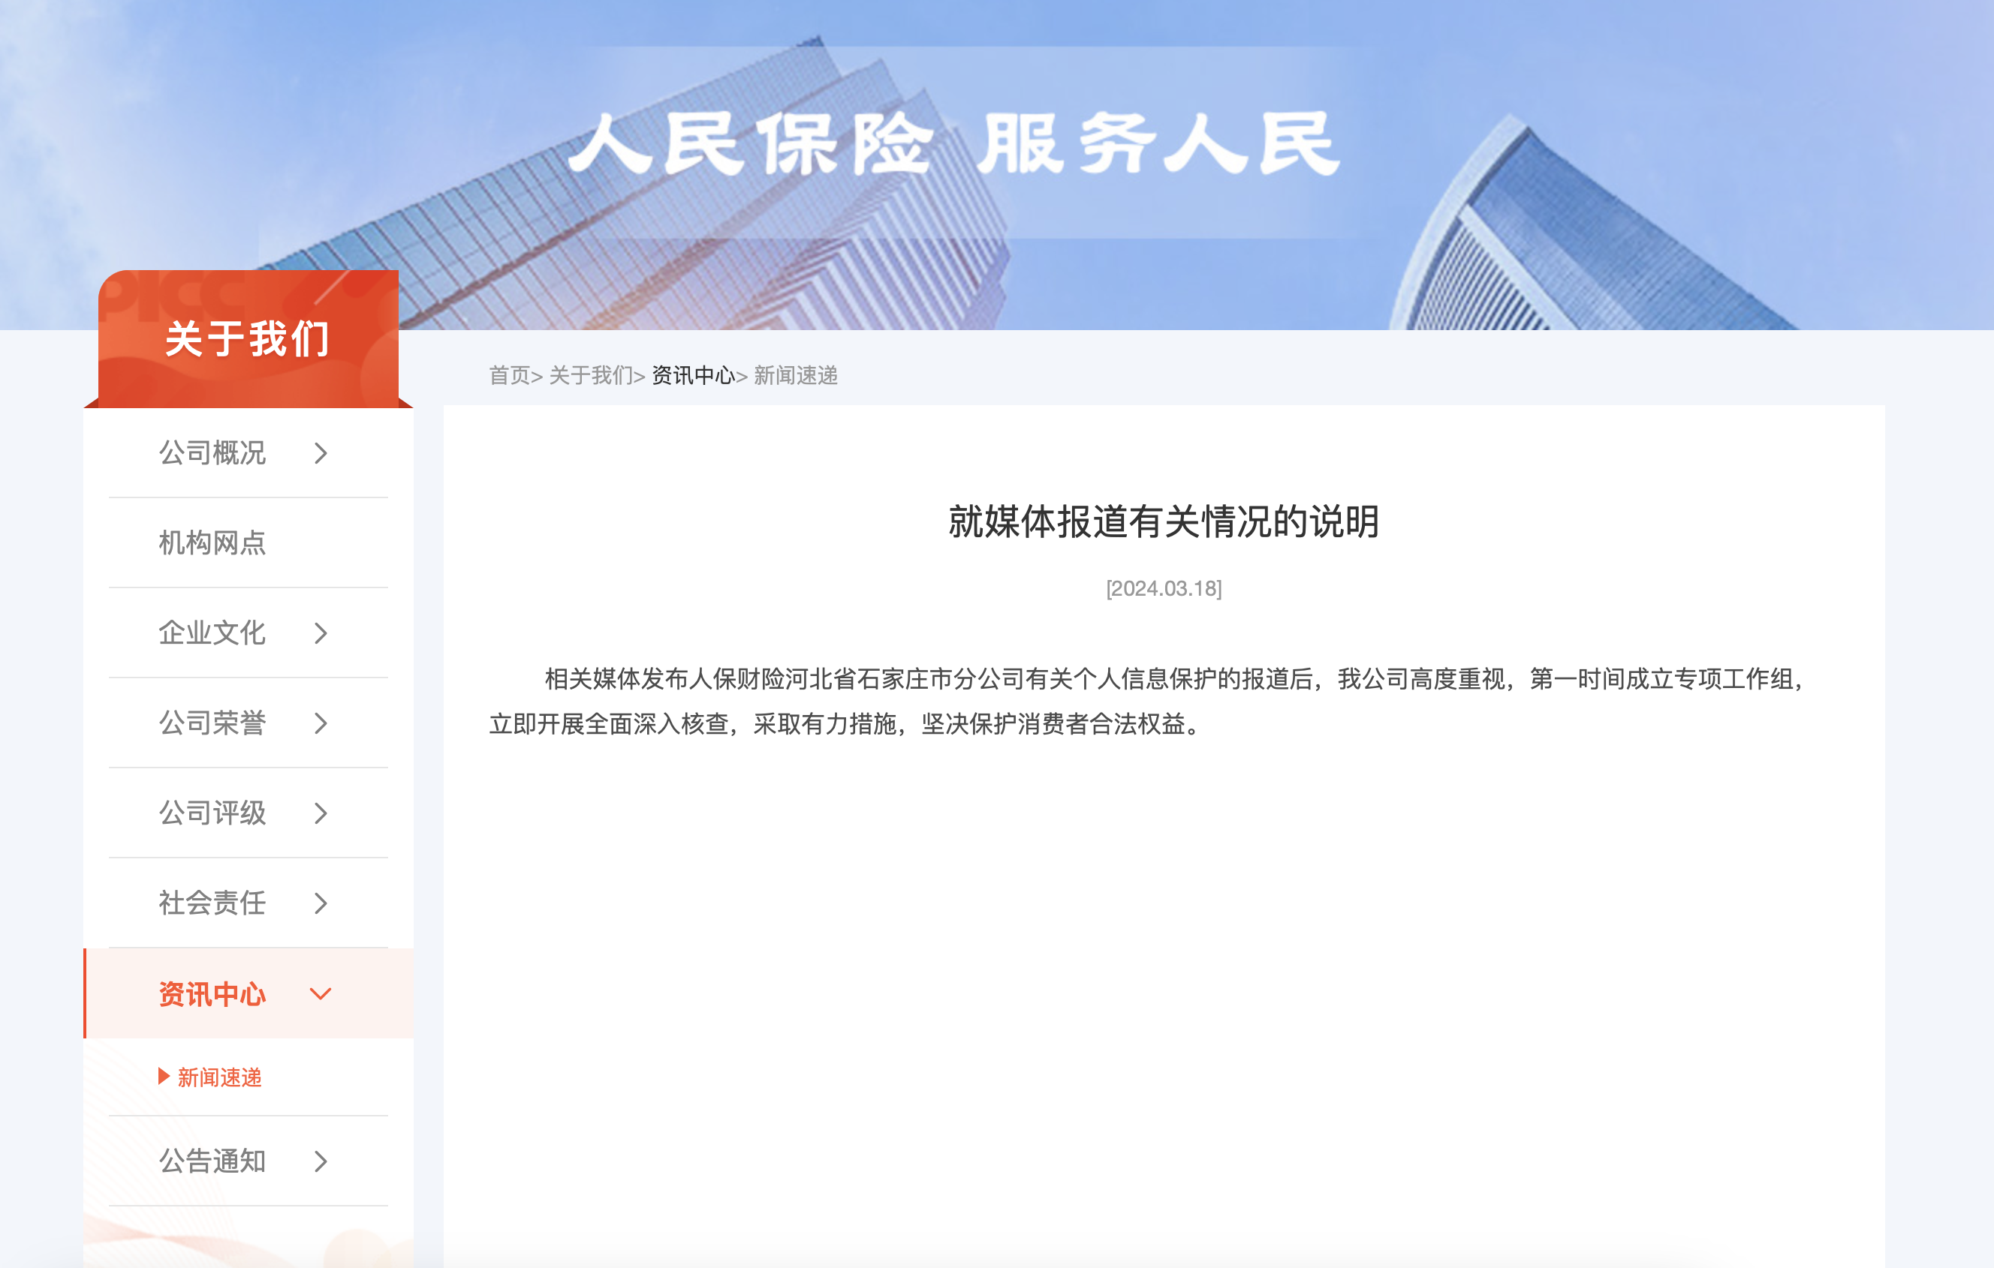
Task: Click the article line starting 立即开展全面深入核查
Action: (845, 724)
